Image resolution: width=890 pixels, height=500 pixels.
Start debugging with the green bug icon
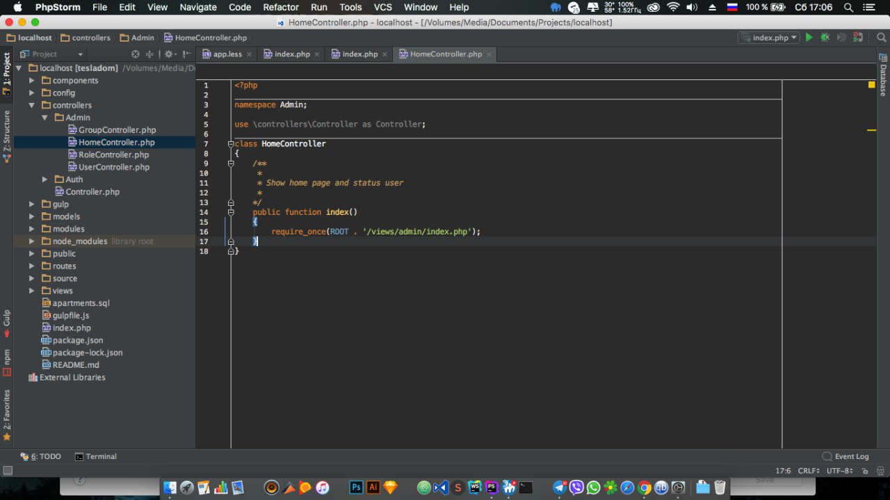pyautogui.click(x=825, y=38)
